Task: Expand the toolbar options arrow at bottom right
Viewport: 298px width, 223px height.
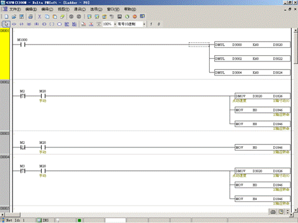Action: [287, 212]
